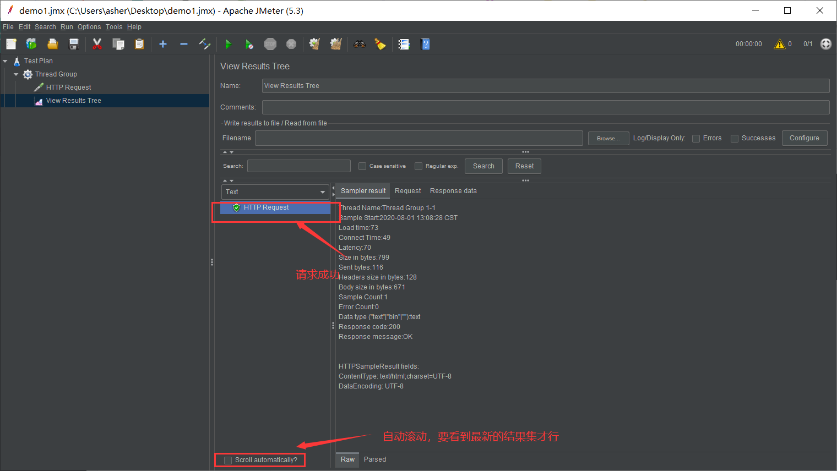The width and height of the screenshot is (837, 471).
Task: Switch to the Response data tab
Action: click(453, 191)
